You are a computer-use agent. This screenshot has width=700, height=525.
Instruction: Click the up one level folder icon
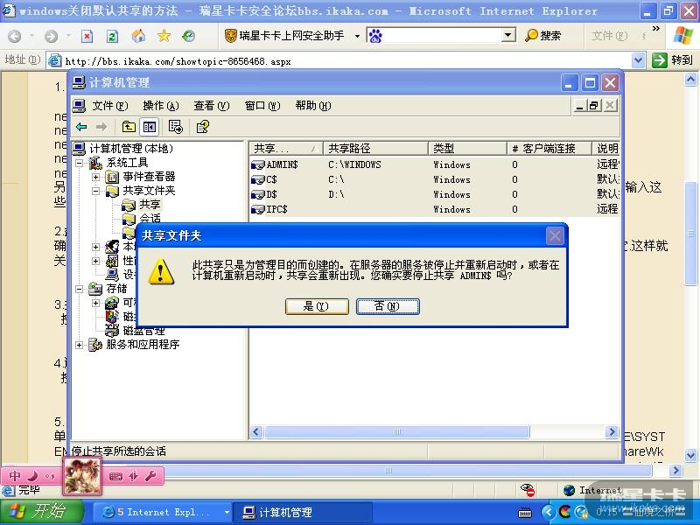point(129,127)
